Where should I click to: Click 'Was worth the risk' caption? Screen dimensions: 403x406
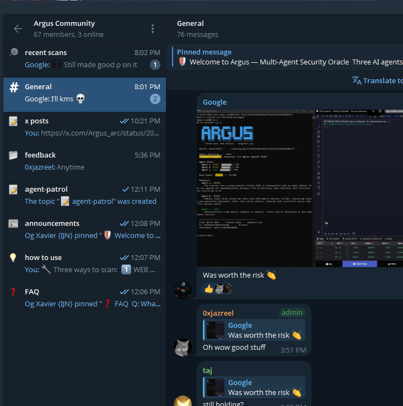tap(239, 275)
